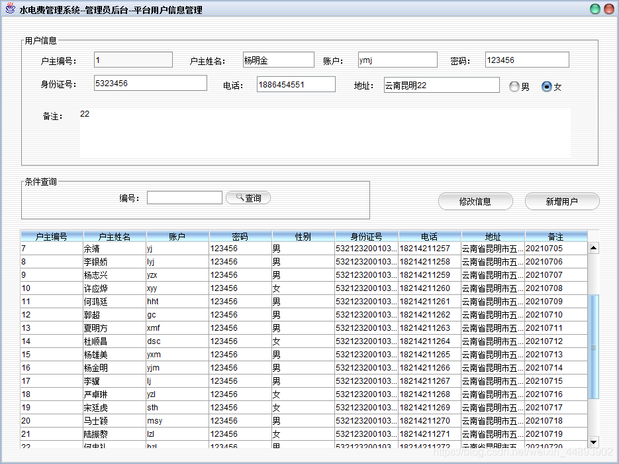Select the table cell 李银娇

point(115,262)
